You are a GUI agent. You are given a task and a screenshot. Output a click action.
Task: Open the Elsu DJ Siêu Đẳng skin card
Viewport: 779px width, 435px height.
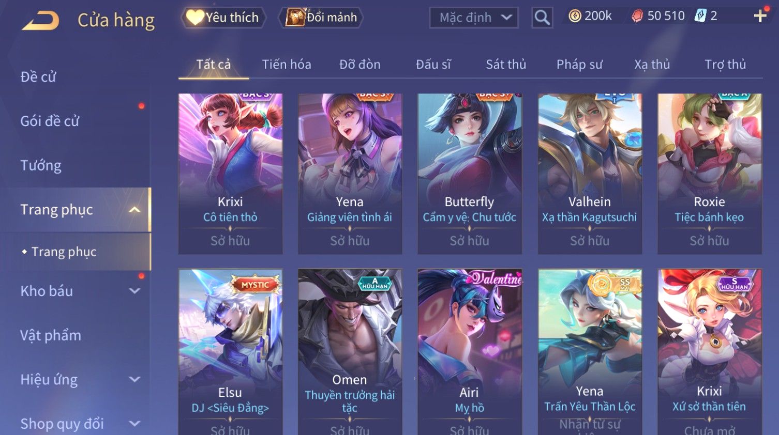pos(230,352)
